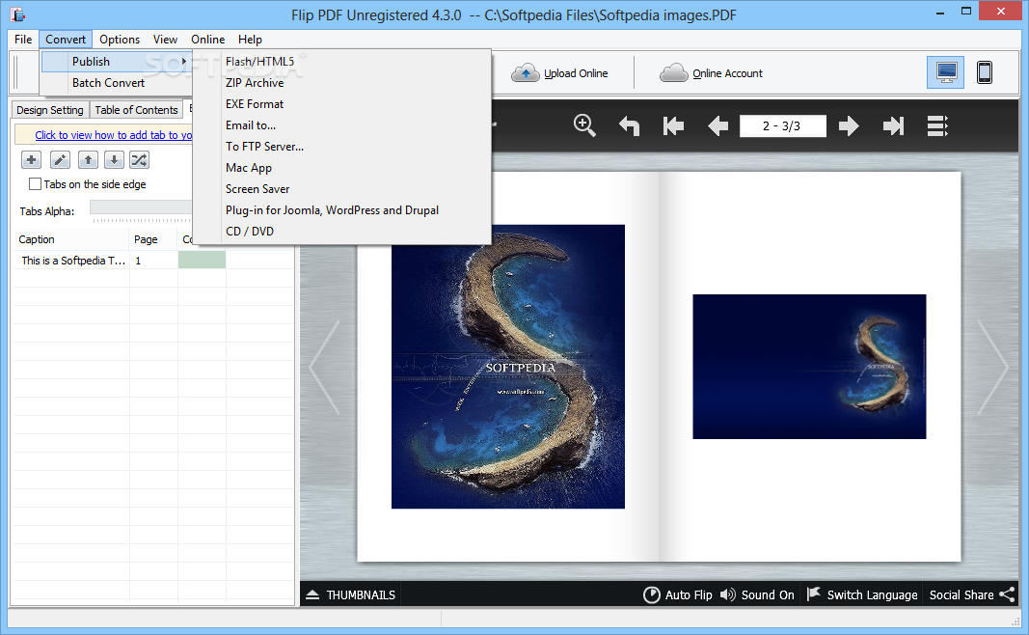Open the File menu

[23, 40]
